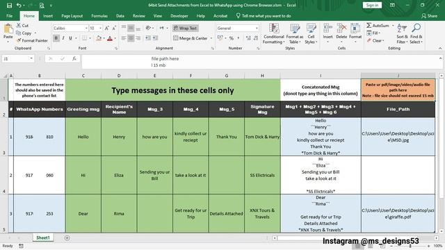Switch to the Insert tab
The width and height of the screenshot is (445, 250).
(x=48, y=16)
